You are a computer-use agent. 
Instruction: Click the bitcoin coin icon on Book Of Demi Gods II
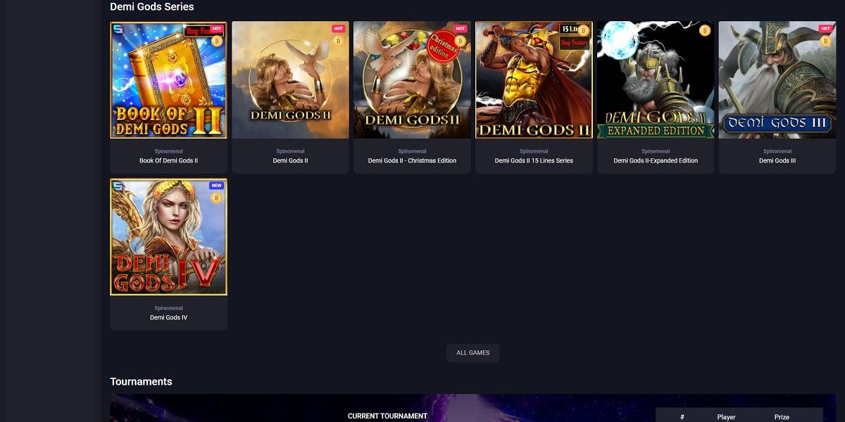click(217, 41)
